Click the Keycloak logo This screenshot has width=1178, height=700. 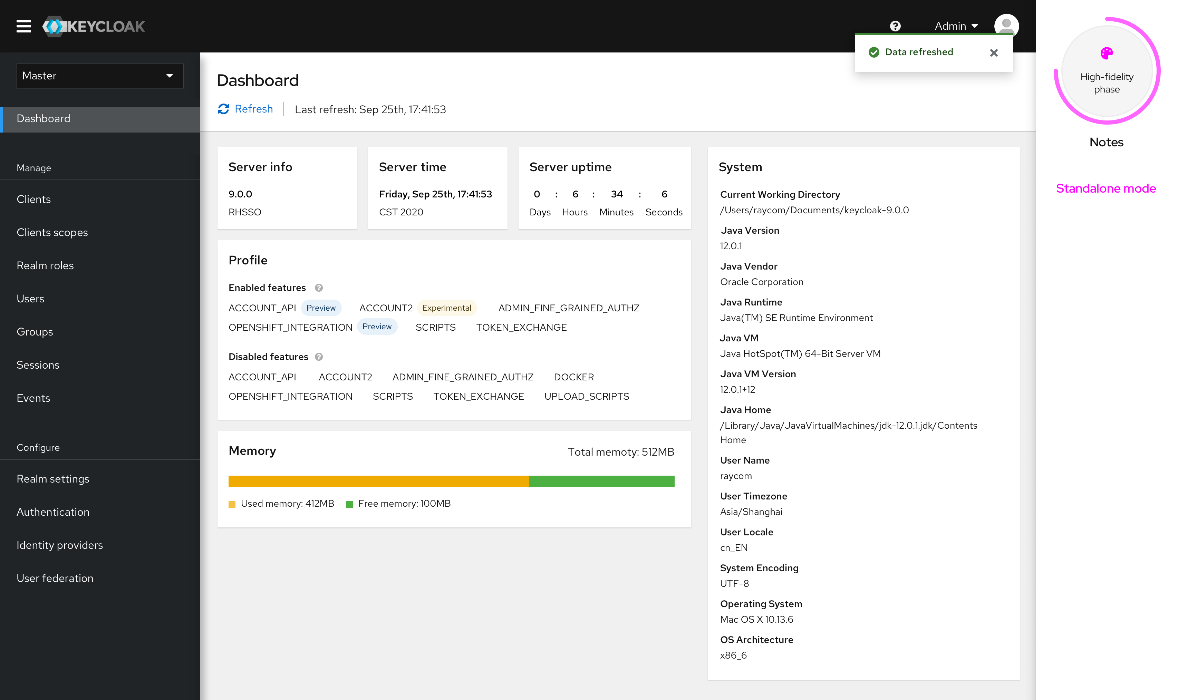(x=94, y=27)
